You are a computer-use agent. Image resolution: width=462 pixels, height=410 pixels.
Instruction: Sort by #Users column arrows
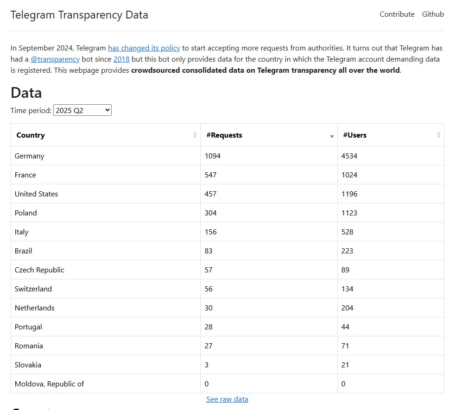438,135
